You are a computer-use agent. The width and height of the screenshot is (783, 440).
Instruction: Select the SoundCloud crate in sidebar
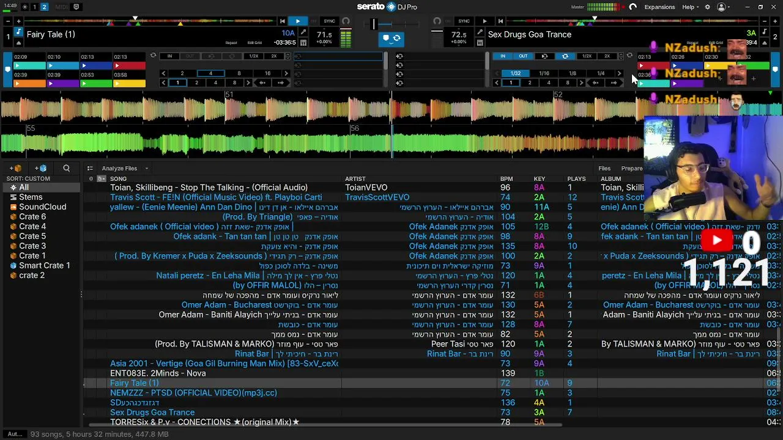pos(42,207)
